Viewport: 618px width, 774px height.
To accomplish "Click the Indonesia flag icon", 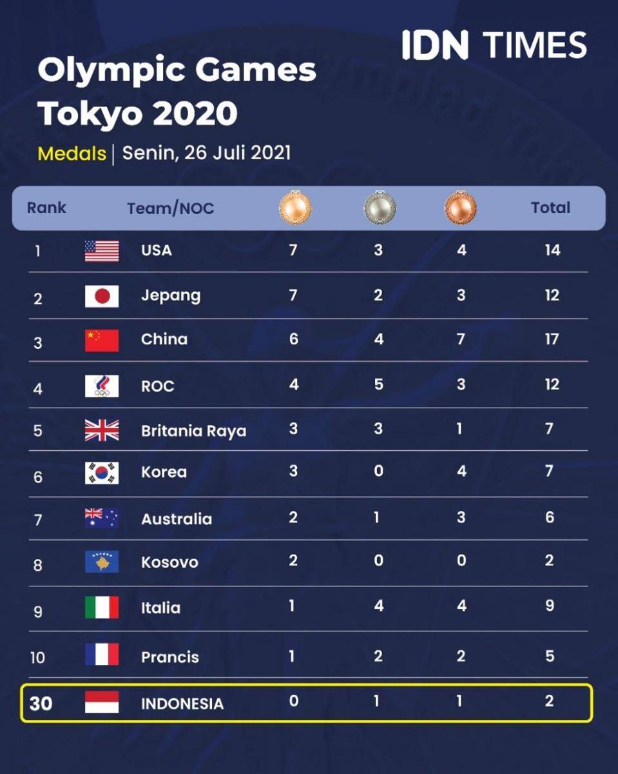I will (x=102, y=702).
